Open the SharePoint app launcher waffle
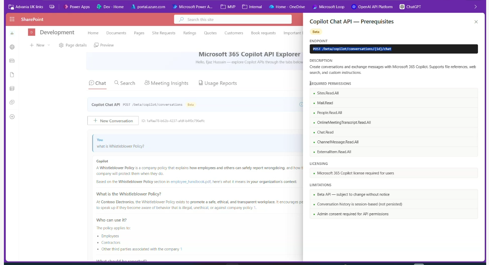489x265 pixels. tap(12, 20)
